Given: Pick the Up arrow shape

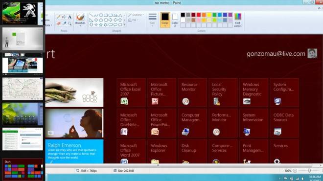Looking at the screenshot, I should tap(120, 20).
